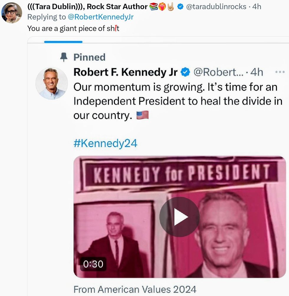The width and height of the screenshot is (289, 296).
Task: Click the verified badge after Robert F. Kennedy Jr
Action: coord(185,72)
